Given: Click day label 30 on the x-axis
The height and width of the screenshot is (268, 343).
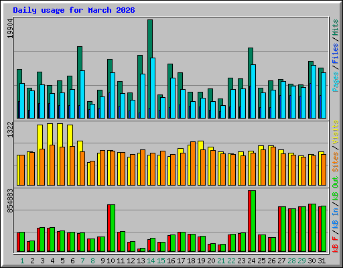Looking at the screenshot, I should click(x=312, y=261).
